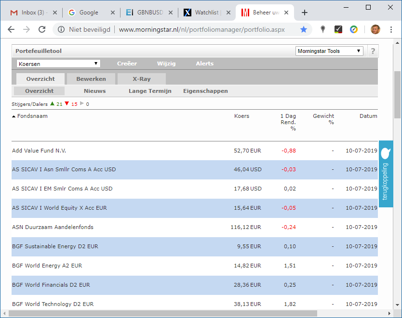Open the Bewerken tab
Screen dimensions: 402x318
pyautogui.click(x=91, y=79)
